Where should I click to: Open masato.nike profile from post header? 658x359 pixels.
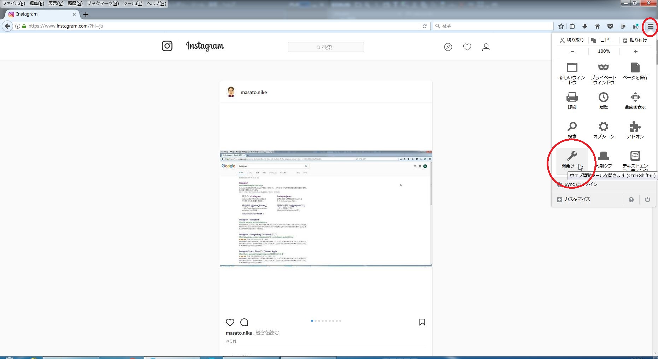click(254, 92)
